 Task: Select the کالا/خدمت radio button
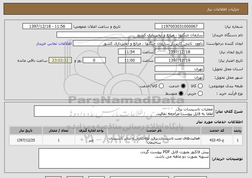pos(161,86)
